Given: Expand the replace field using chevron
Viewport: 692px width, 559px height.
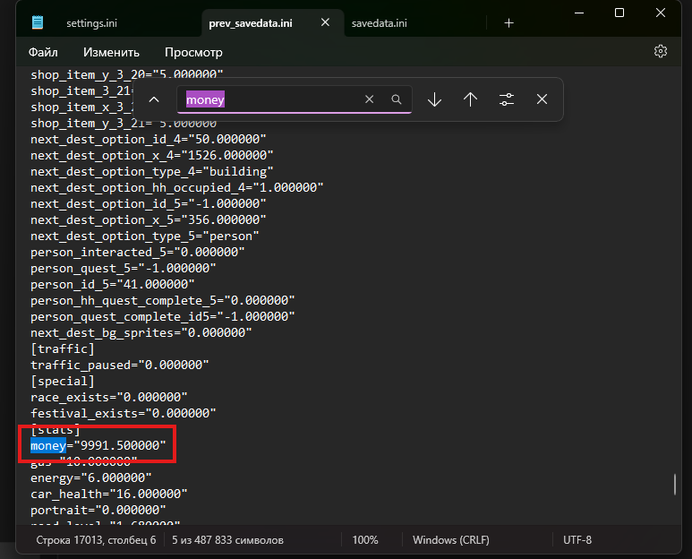Looking at the screenshot, I should coord(154,99).
